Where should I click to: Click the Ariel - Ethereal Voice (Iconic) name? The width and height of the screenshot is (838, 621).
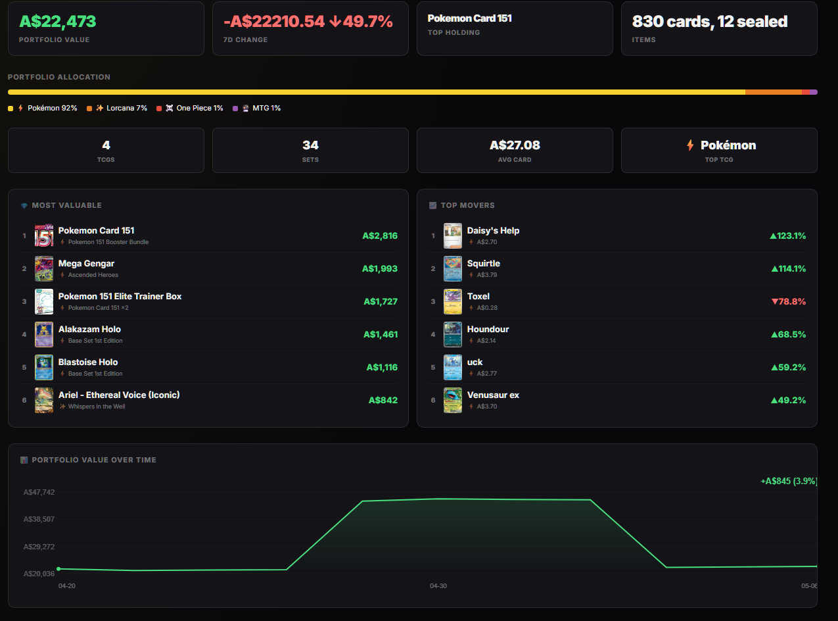point(119,395)
